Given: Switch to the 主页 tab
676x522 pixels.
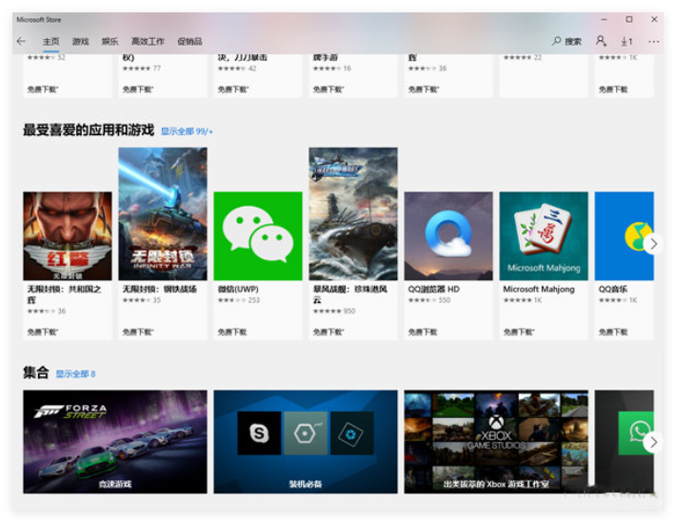Looking at the screenshot, I should pyautogui.click(x=50, y=41).
